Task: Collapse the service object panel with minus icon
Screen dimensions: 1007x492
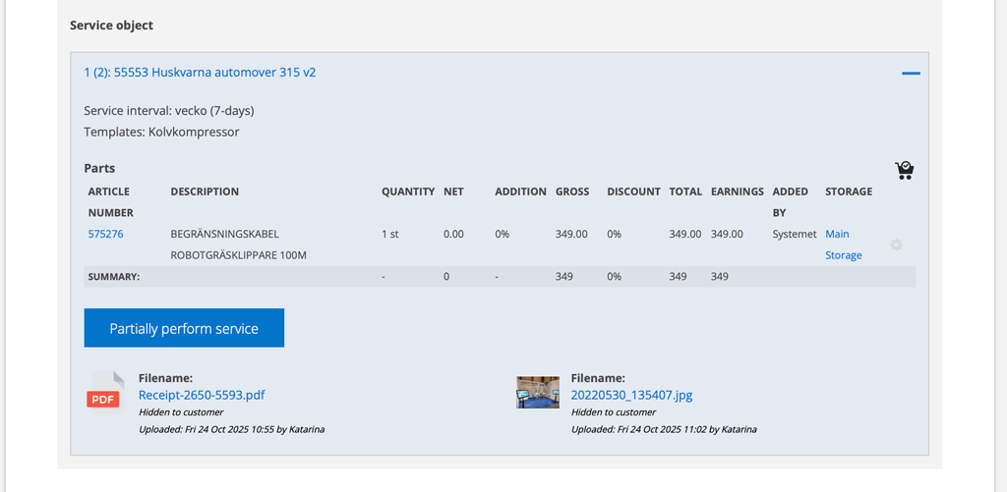Action: click(911, 74)
